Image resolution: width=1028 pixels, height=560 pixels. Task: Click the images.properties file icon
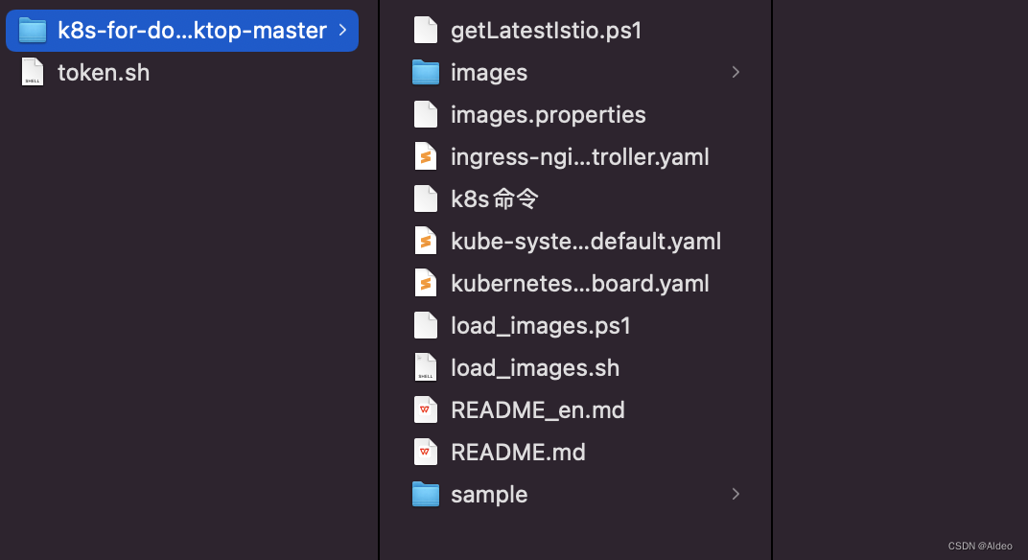tap(426, 115)
